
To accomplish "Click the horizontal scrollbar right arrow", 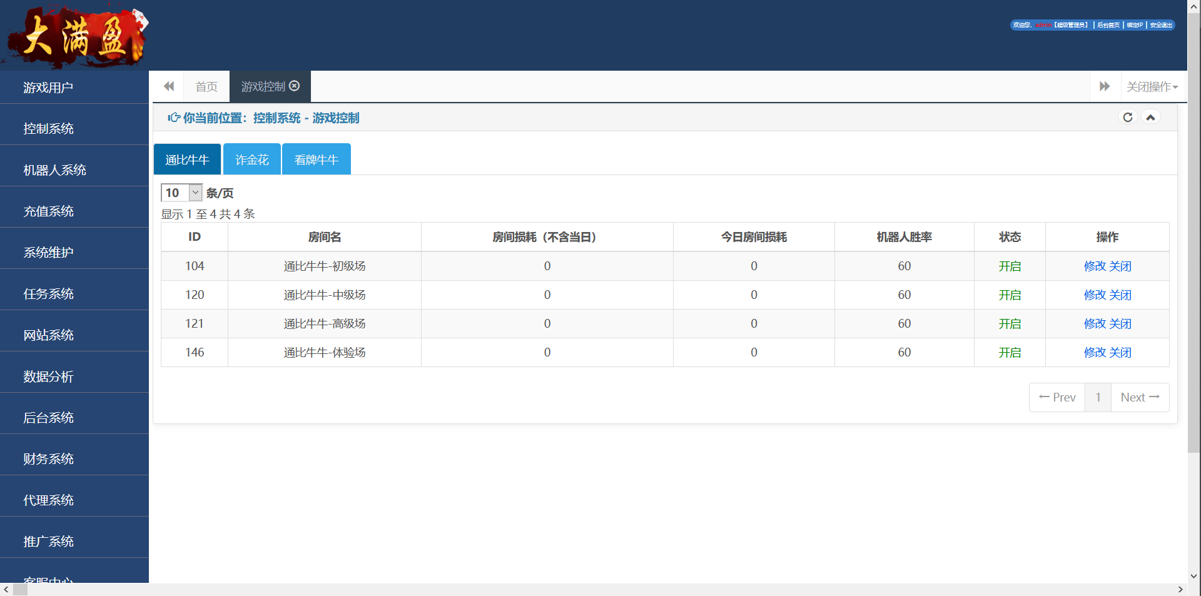I will pos(1180,589).
